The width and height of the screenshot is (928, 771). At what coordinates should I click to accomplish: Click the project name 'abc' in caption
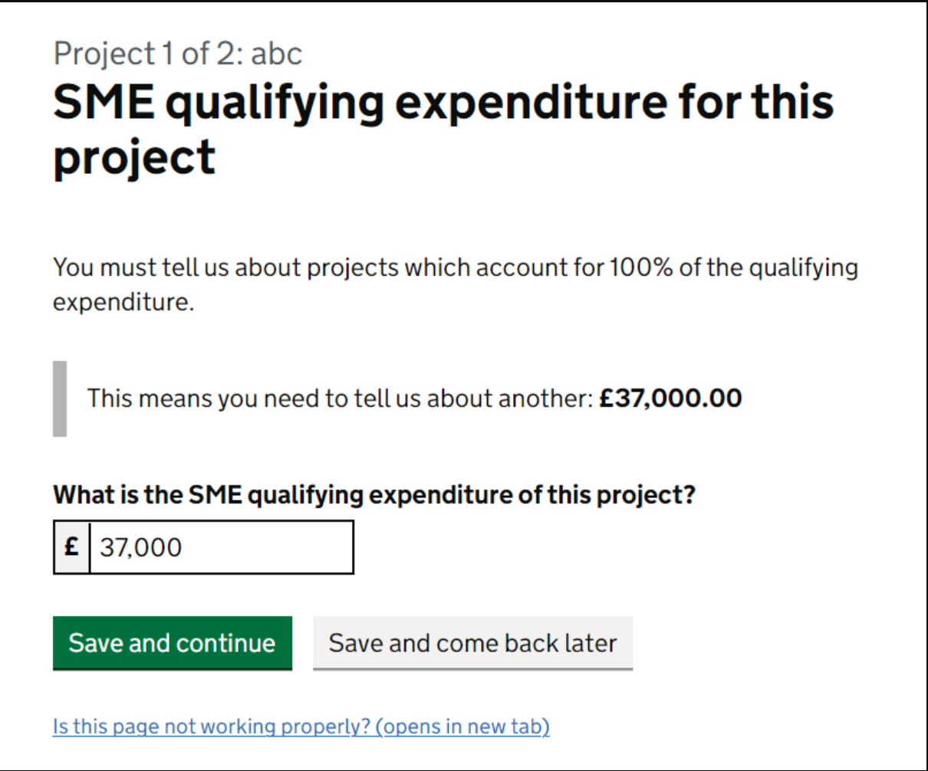(x=277, y=54)
